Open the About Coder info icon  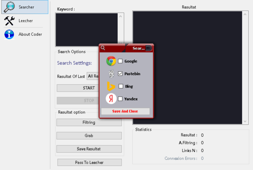[9, 34]
